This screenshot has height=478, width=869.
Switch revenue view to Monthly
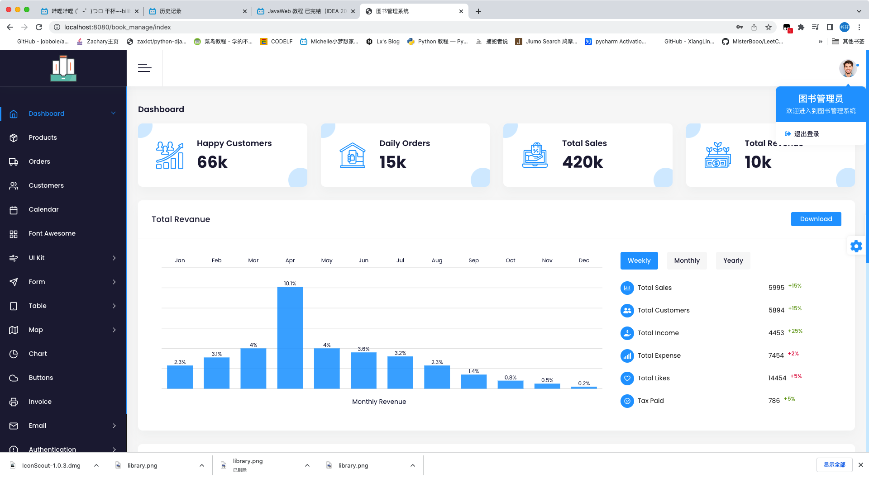(x=687, y=260)
